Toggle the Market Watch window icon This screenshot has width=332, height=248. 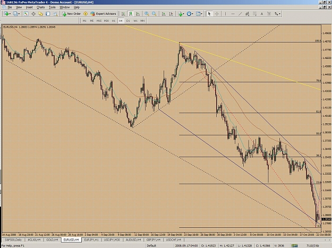tap(26, 14)
